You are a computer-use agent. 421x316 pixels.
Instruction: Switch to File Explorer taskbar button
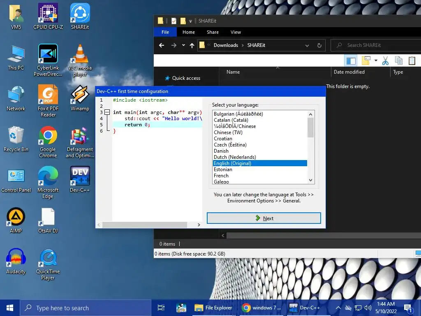tap(213, 308)
